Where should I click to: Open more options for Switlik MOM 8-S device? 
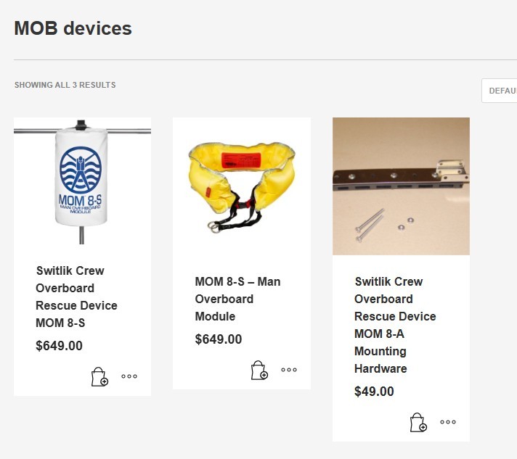(x=129, y=376)
